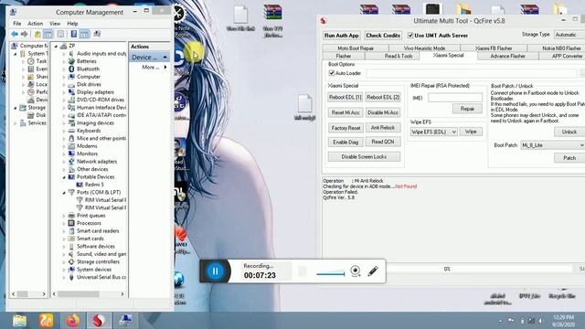
Task: Collapse the Storage node in left tree
Action: (16, 108)
